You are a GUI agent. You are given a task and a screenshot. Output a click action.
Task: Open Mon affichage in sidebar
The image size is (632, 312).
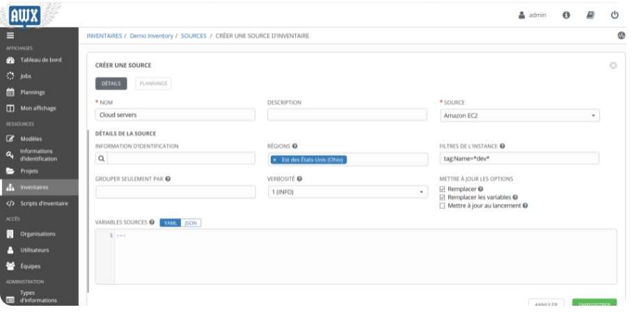tap(39, 109)
